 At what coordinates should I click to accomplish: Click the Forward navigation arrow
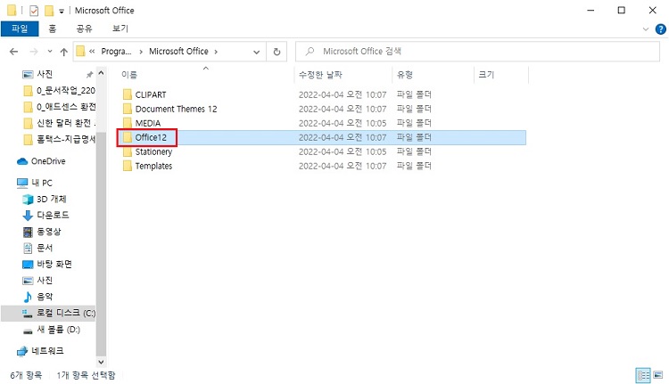[34, 52]
